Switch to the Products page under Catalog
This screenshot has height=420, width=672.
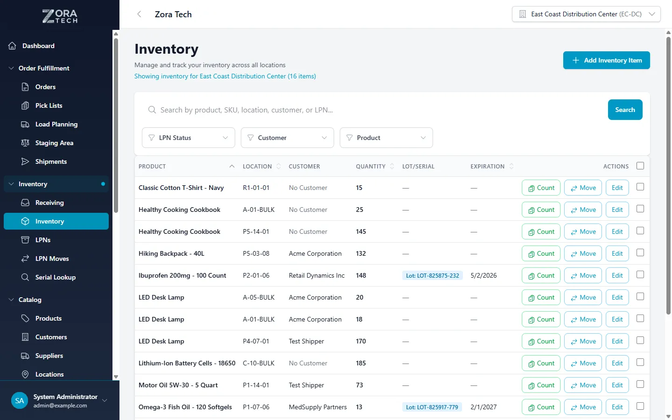coord(49,318)
